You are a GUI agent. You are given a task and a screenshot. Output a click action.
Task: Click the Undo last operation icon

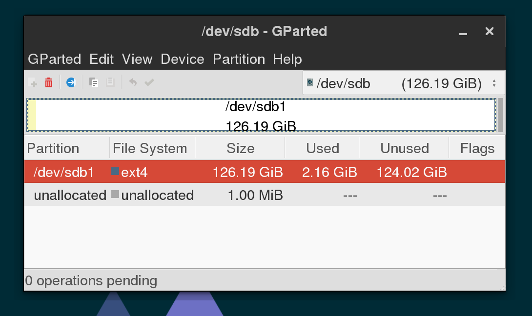coord(133,82)
